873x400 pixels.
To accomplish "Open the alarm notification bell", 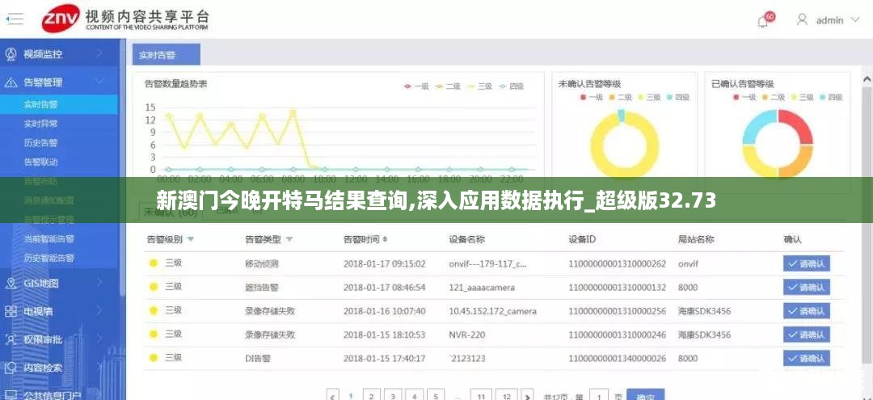I will point(763,20).
